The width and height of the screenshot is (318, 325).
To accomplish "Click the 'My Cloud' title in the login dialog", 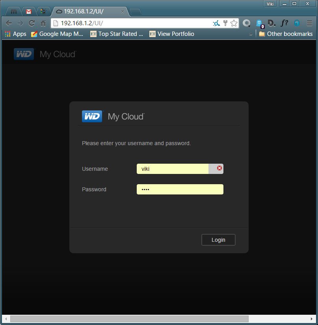I will pos(126,116).
